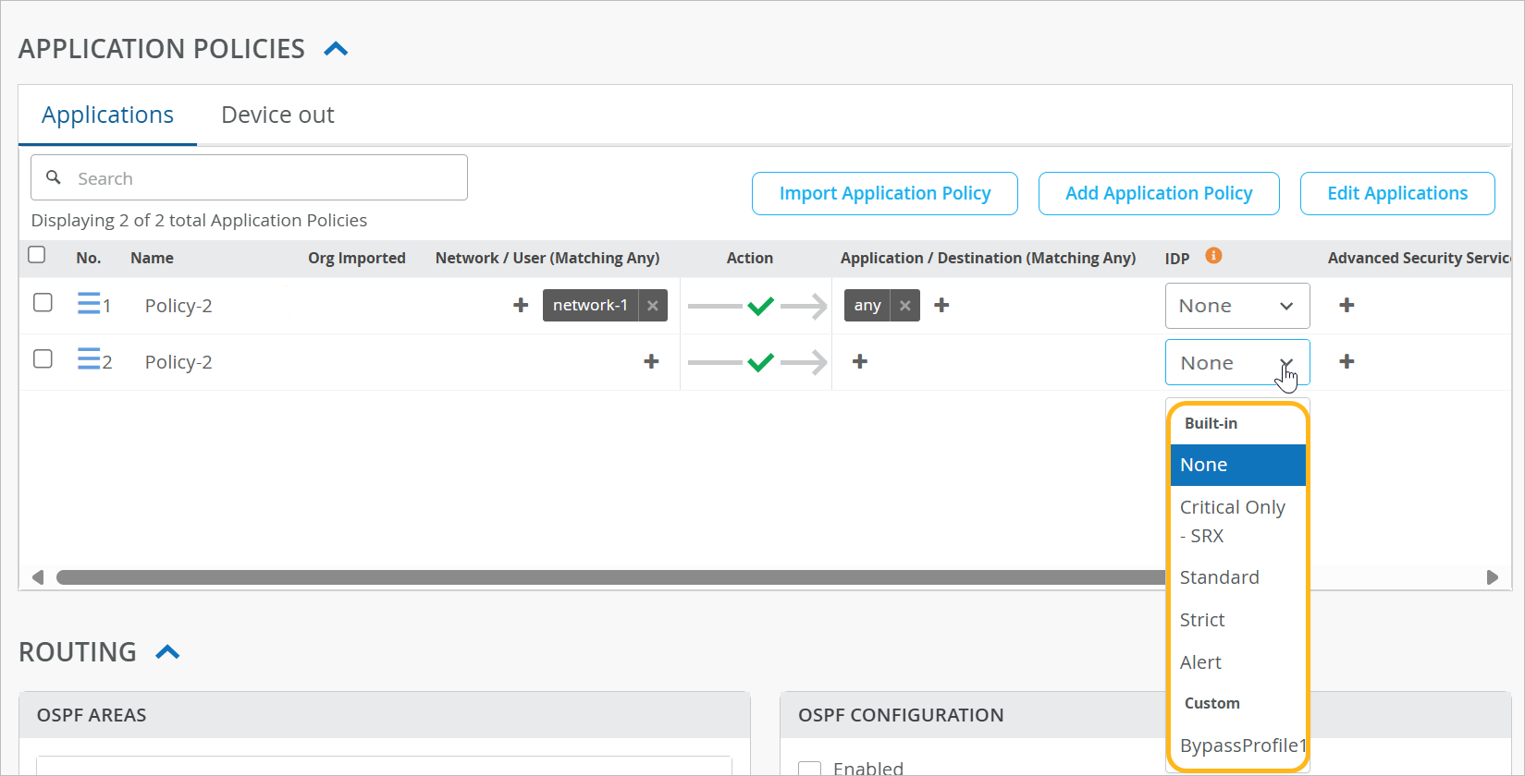The image size is (1525, 776).
Task: Choose Strict IDP profile option
Action: [x=1202, y=620]
